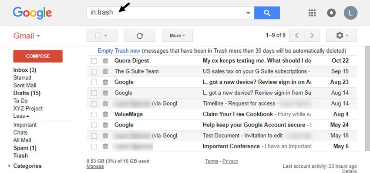This screenshot has width=370, height=173.
Task: Open account activity Details link
Action: [350, 171]
